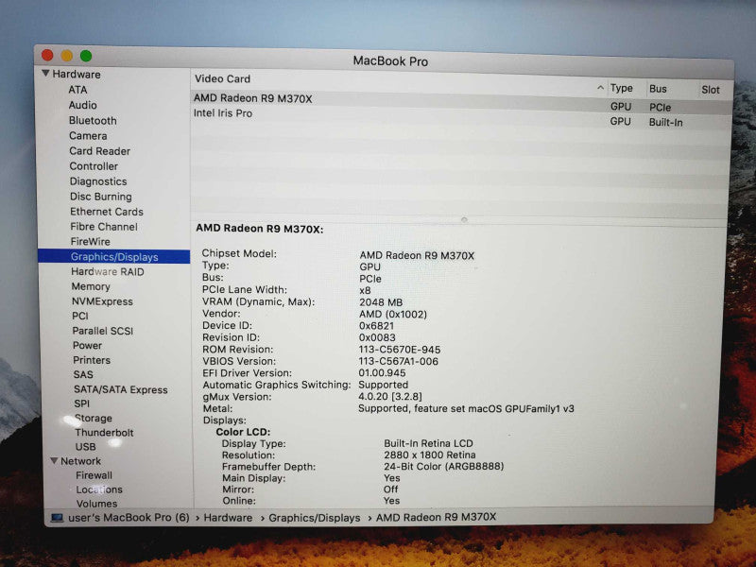Select Memory in the sidebar
Image resolution: width=756 pixels, height=567 pixels.
91,286
